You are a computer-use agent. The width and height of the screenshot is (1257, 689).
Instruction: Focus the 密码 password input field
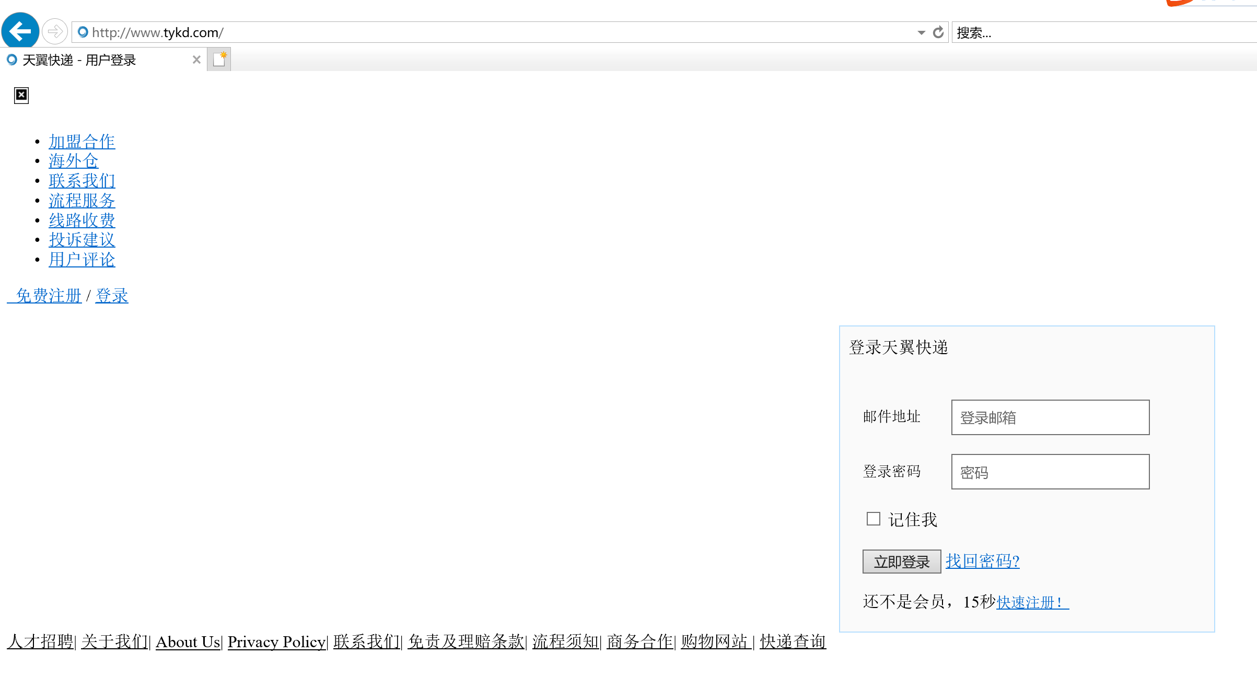(1050, 472)
